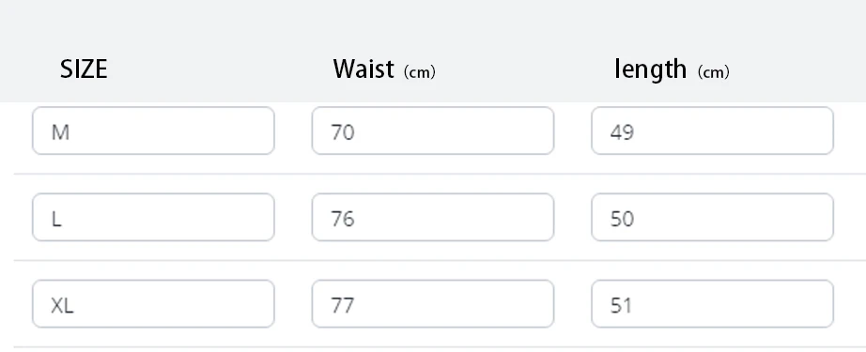
Task: Click the SIZE column header
Action: point(84,69)
